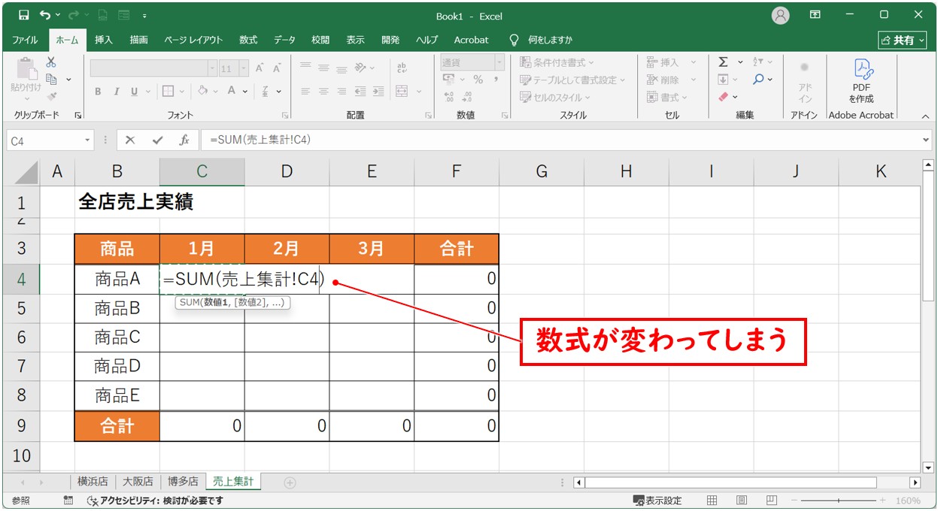Open the 挿入 ribbon tab
The image size is (938, 511).
104,40
